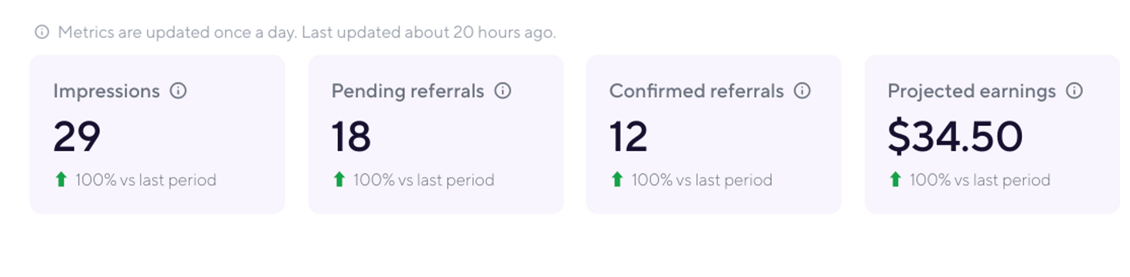Click the Confirmed referrals info icon
1130x277 pixels.
click(802, 91)
